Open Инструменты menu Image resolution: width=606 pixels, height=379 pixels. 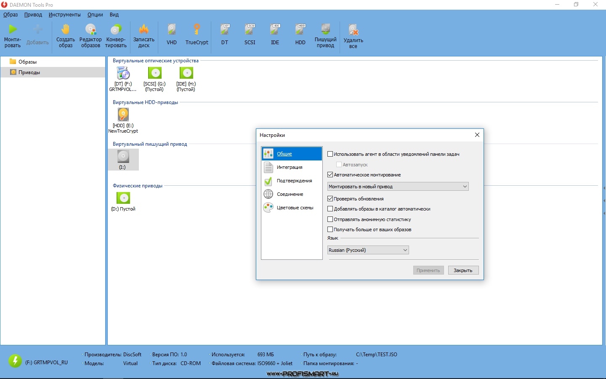point(64,14)
